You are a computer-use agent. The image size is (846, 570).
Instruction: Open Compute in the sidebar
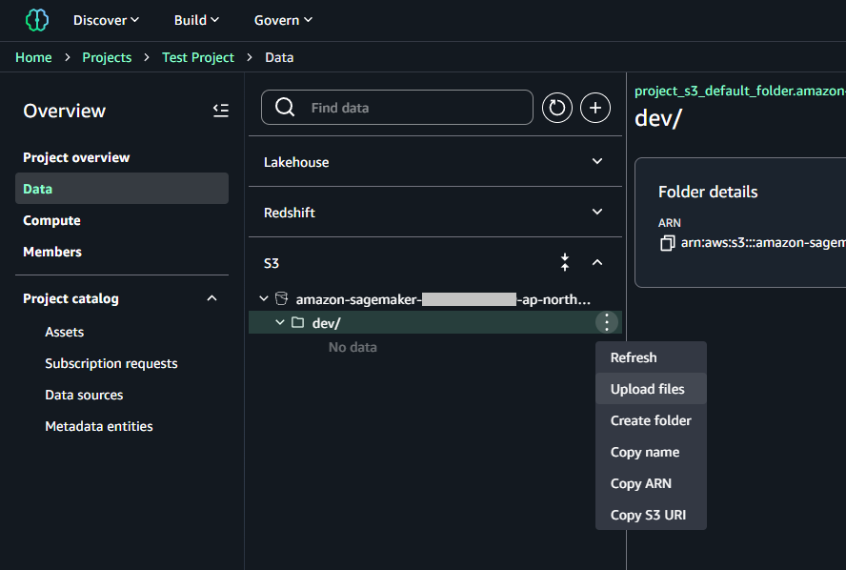51,220
